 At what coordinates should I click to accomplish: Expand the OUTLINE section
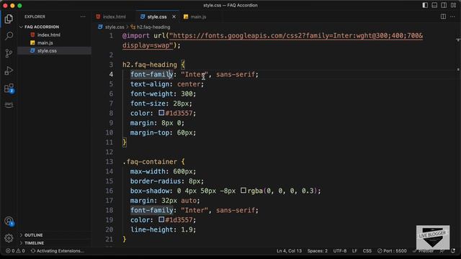34,235
